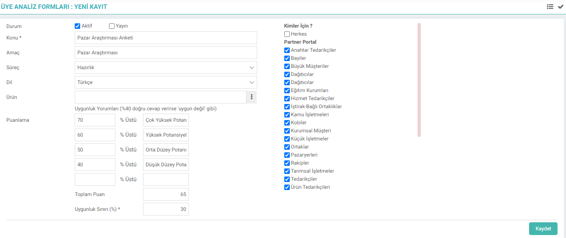Uncheck the Ortaklar checkbox

[x=287, y=147]
